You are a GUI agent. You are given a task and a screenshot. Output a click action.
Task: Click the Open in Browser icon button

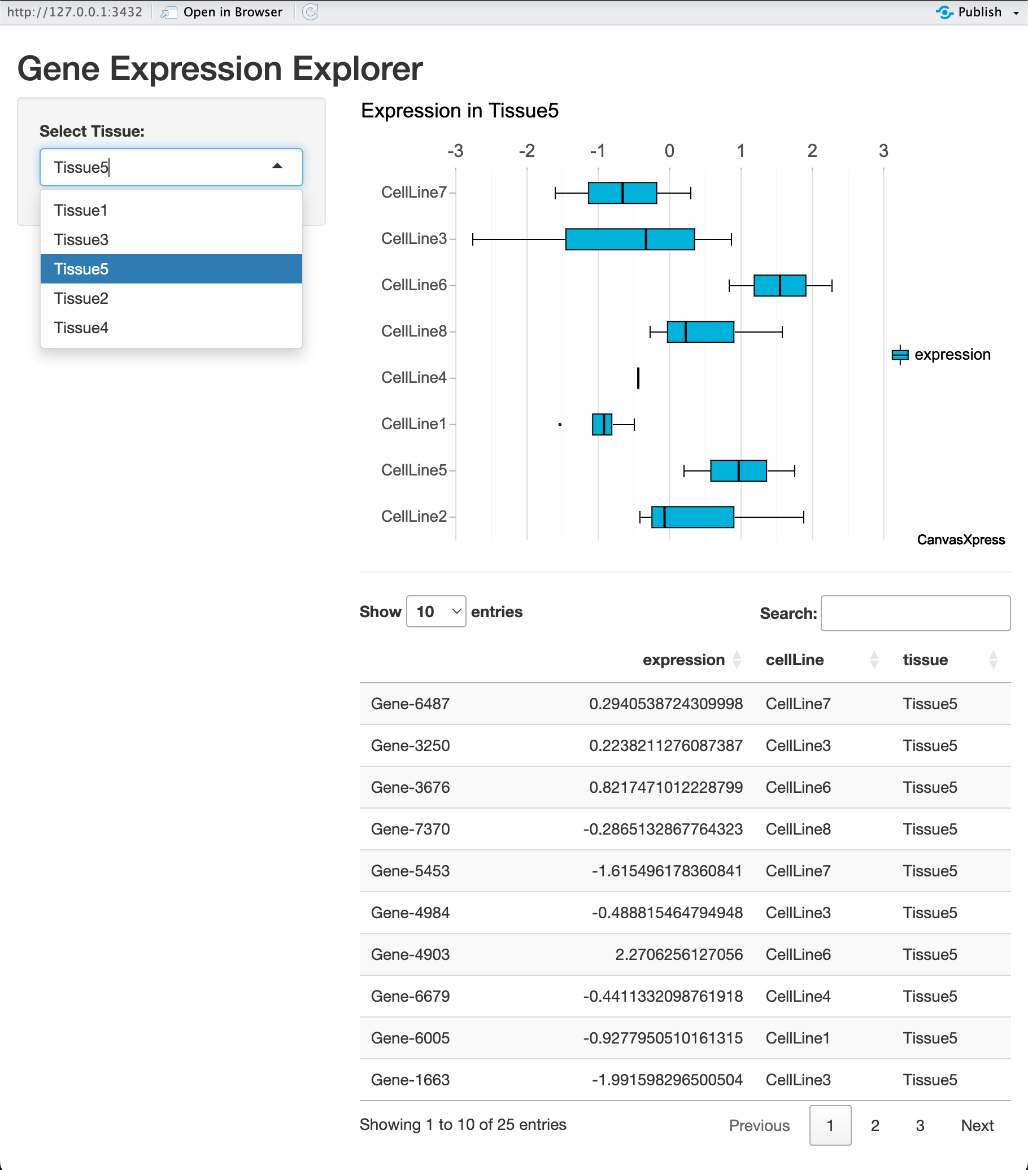[168, 12]
